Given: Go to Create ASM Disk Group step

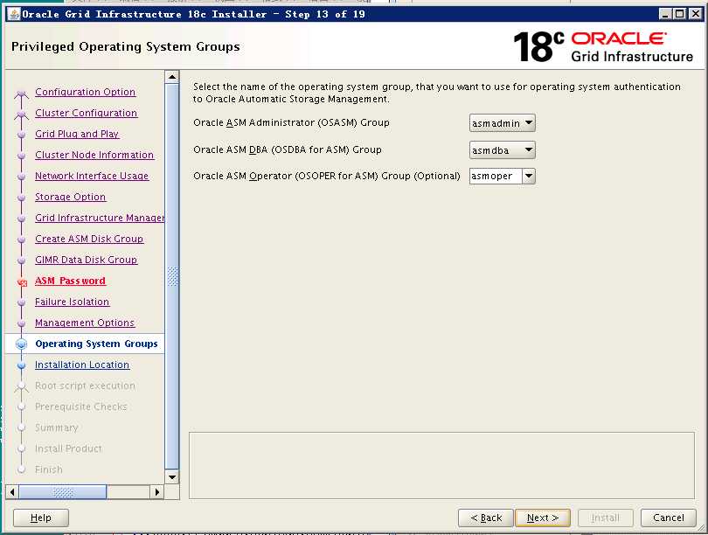Looking at the screenshot, I should (x=89, y=239).
